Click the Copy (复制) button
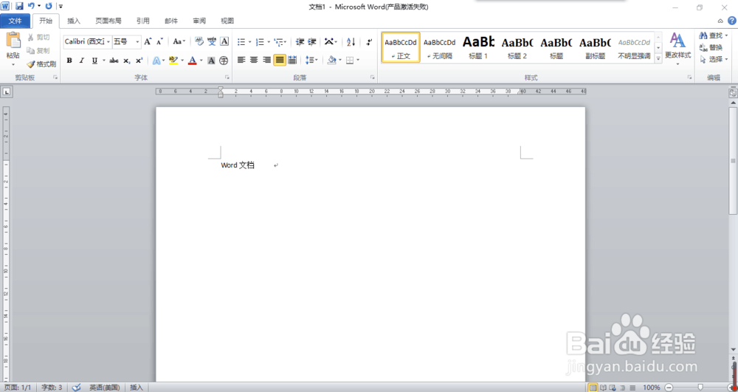Viewport: 738px width, 392px height. click(38, 50)
